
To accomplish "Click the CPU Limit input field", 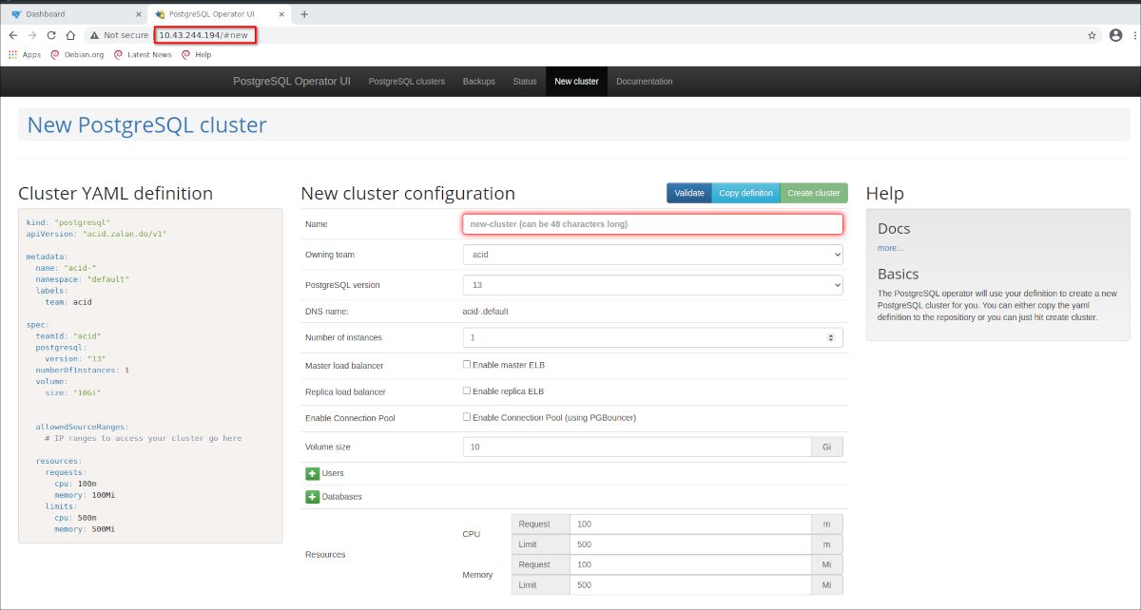I will tap(690, 543).
